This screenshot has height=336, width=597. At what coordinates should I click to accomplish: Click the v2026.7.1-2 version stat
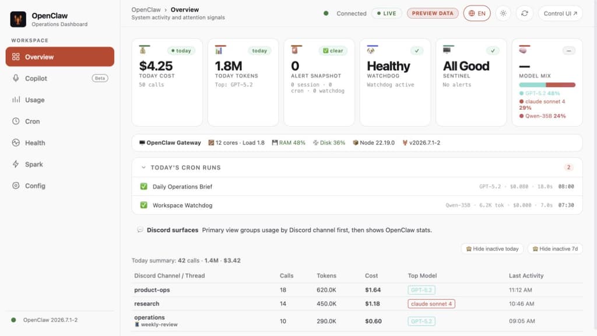coord(421,142)
